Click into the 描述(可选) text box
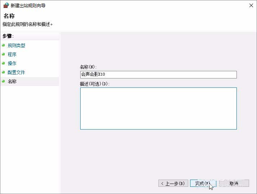This screenshot has height=194, width=257. pyautogui.click(x=158, y=108)
